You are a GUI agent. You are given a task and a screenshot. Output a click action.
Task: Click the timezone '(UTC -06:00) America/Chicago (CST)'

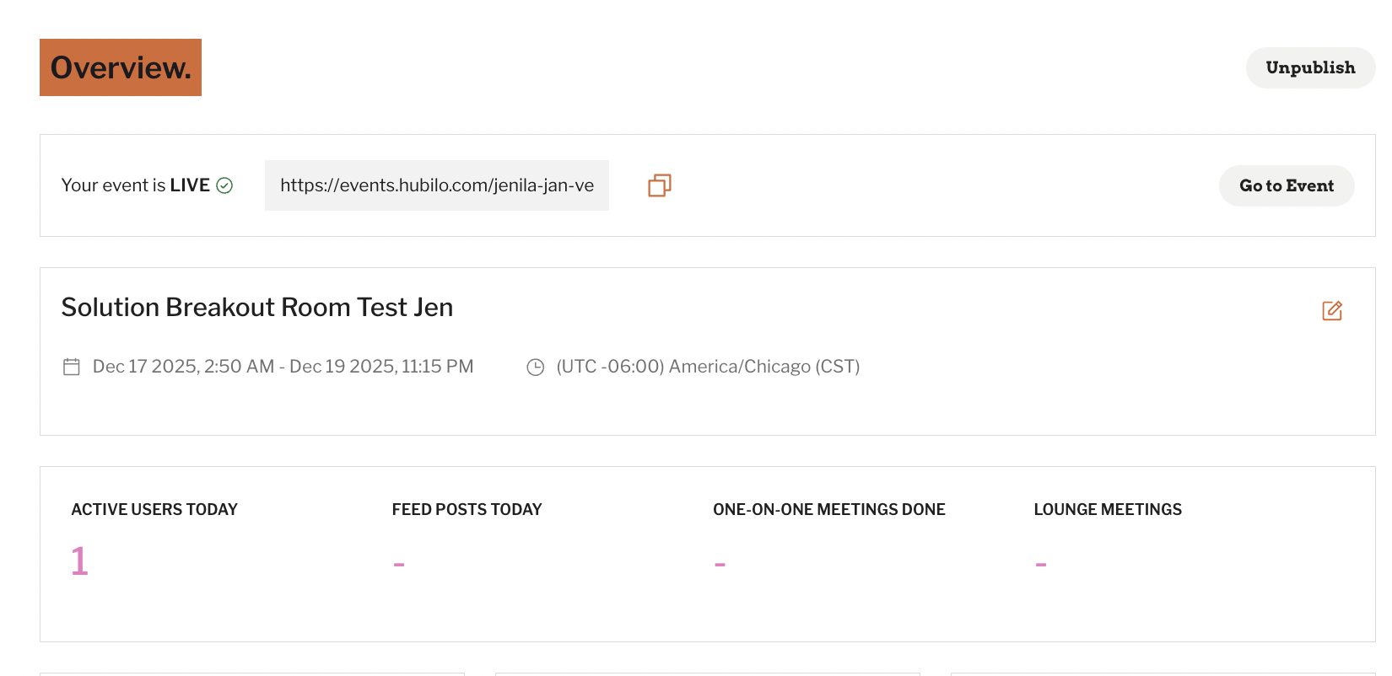pyautogui.click(x=708, y=367)
